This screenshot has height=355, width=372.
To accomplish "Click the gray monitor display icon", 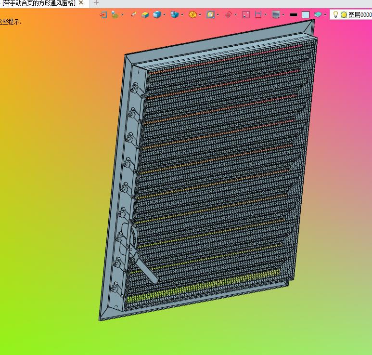I will pos(276,15).
